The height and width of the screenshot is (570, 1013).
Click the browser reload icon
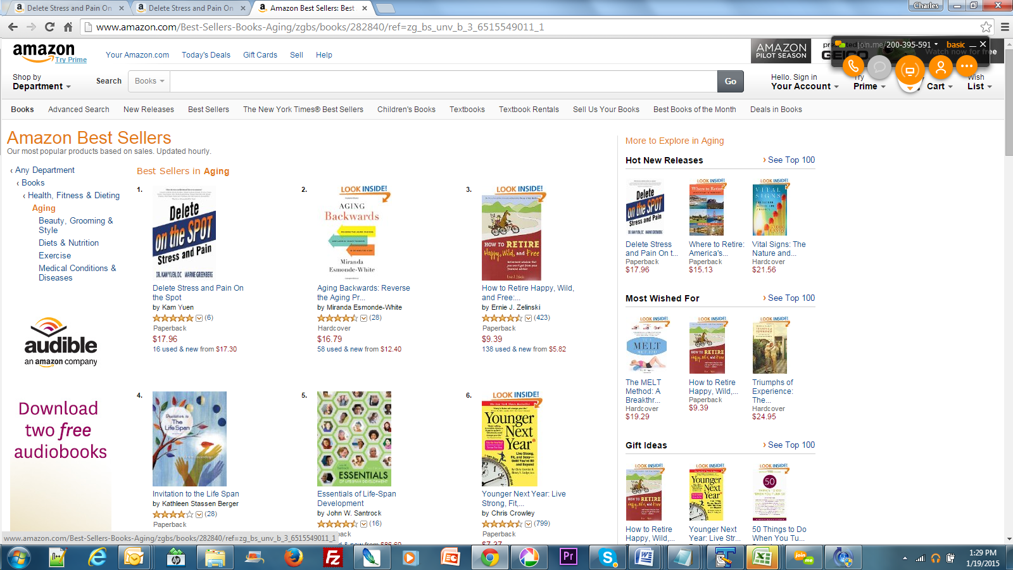tap(49, 27)
